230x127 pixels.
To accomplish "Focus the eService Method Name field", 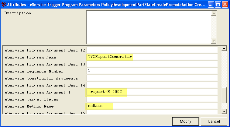I will pyautogui.click(x=152, y=106).
